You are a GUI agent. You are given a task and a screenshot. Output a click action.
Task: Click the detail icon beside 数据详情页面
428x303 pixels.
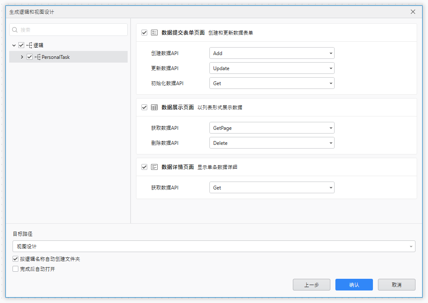[x=154, y=166]
